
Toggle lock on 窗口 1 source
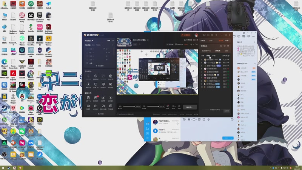click(x=106, y=53)
